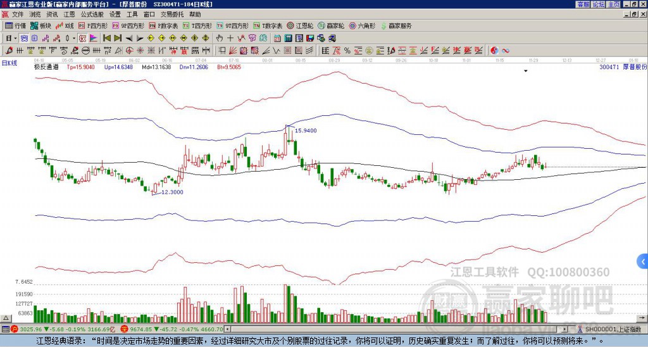
Task: Open the T数字表 tool
Action: pos(268,25)
